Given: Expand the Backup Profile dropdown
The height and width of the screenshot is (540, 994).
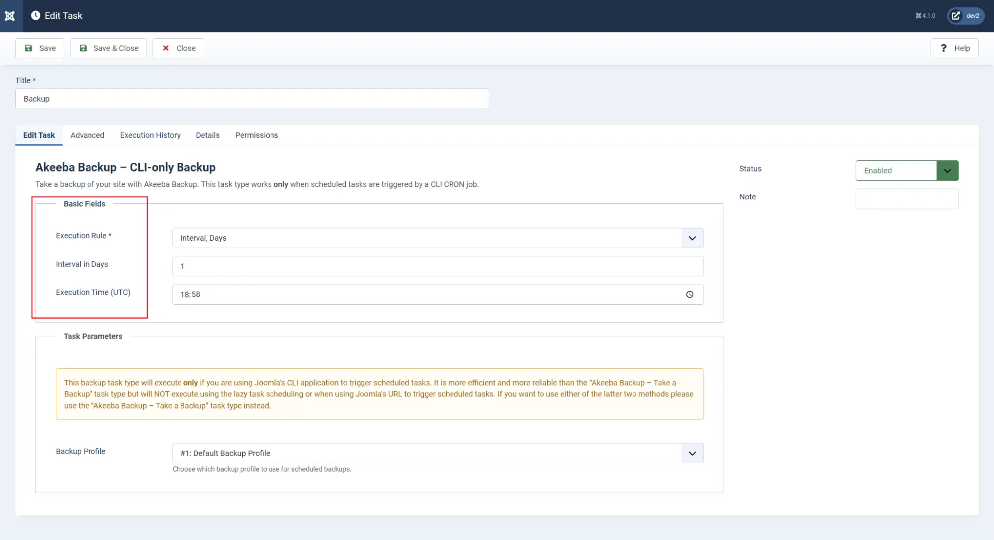Looking at the screenshot, I should click(692, 453).
